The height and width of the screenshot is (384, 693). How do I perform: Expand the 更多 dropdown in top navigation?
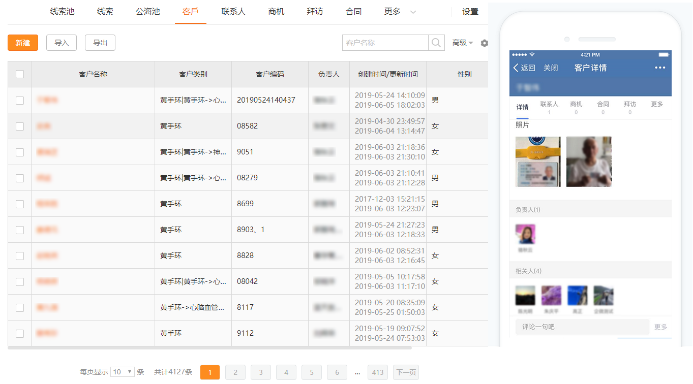pos(400,12)
